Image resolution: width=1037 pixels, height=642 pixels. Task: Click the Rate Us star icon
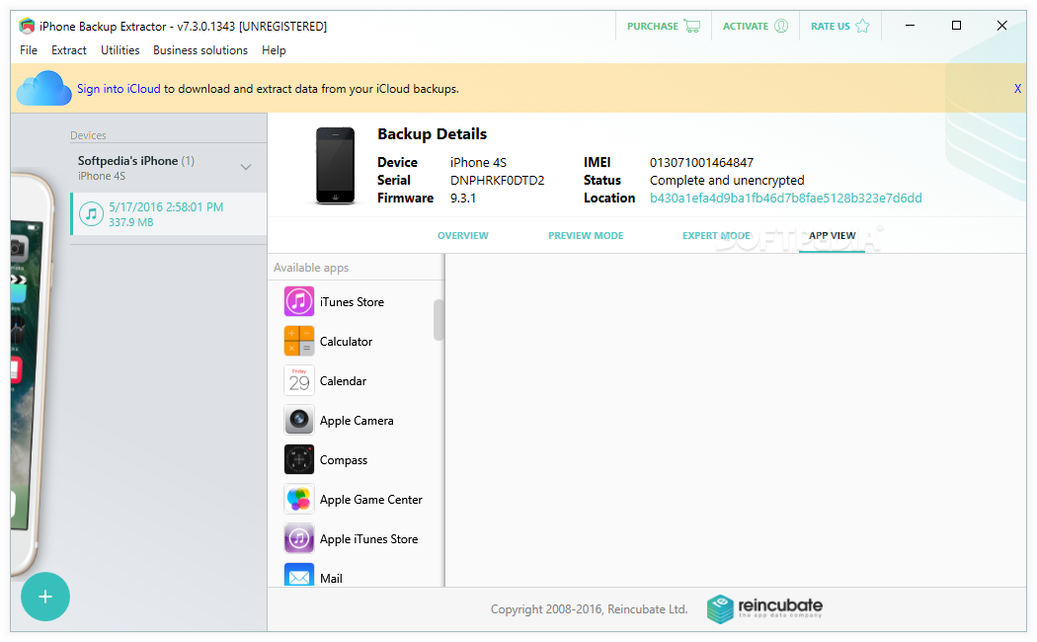[862, 26]
